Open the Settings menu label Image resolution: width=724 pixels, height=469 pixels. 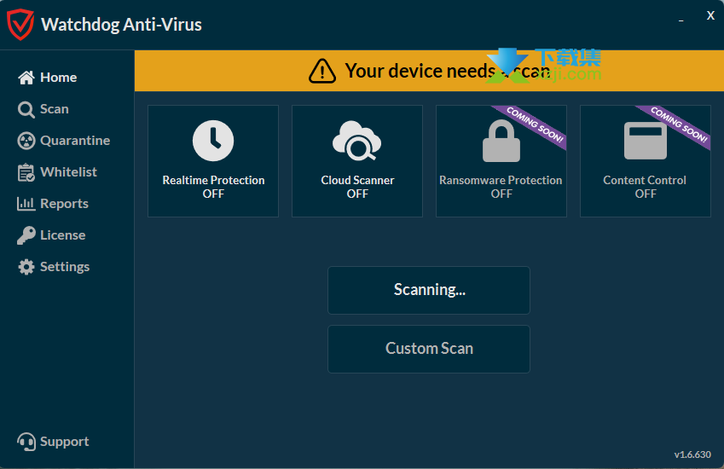(x=65, y=267)
